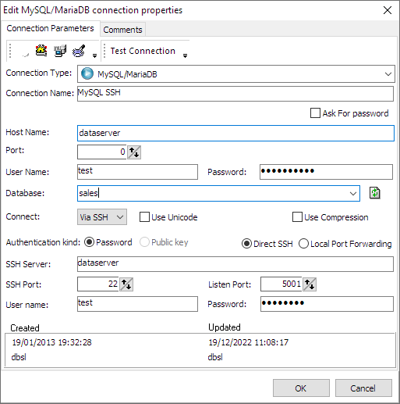Click the Cancel button
400x404 pixels.
pyautogui.click(x=363, y=388)
